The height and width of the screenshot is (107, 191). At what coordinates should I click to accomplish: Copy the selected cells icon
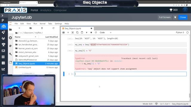[77, 32]
